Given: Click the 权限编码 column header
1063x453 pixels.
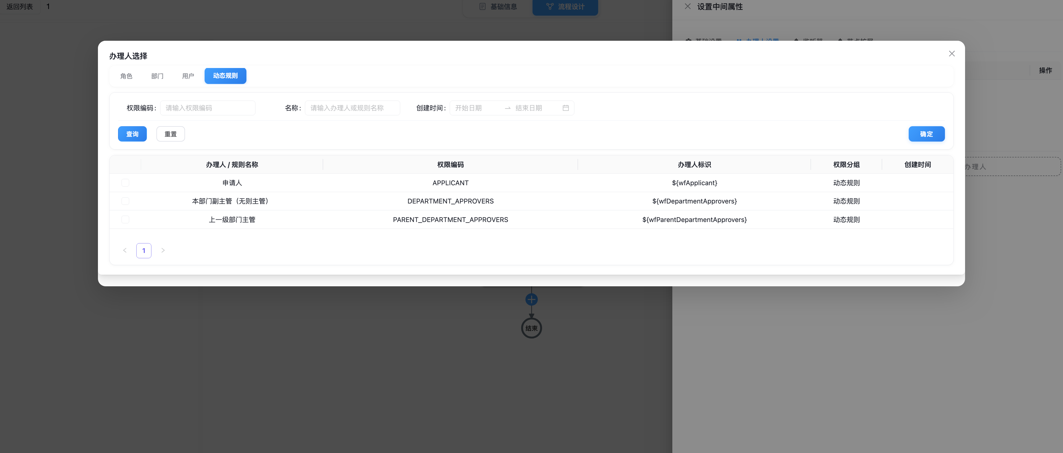Looking at the screenshot, I should [x=450, y=165].
